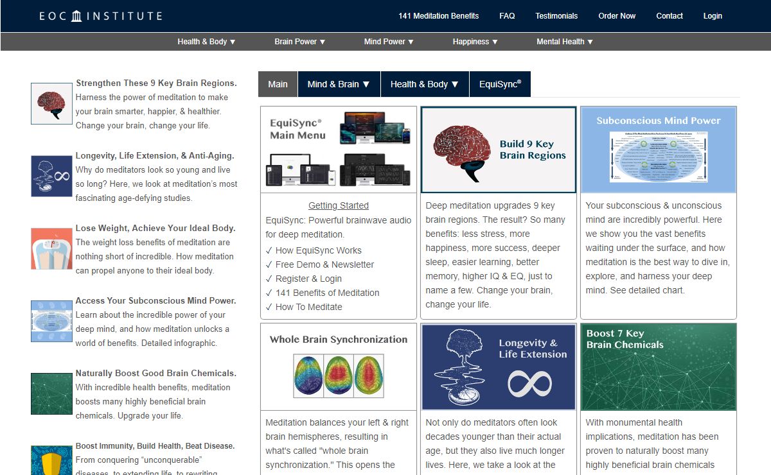Open the Order Now page

(x=617, y=16)
